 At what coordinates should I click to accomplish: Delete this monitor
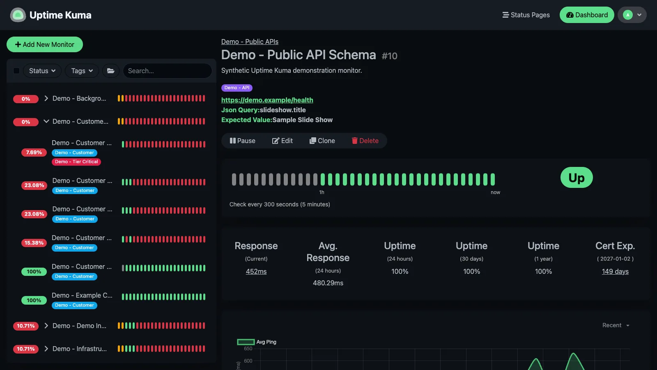click(x=365, y=141)
